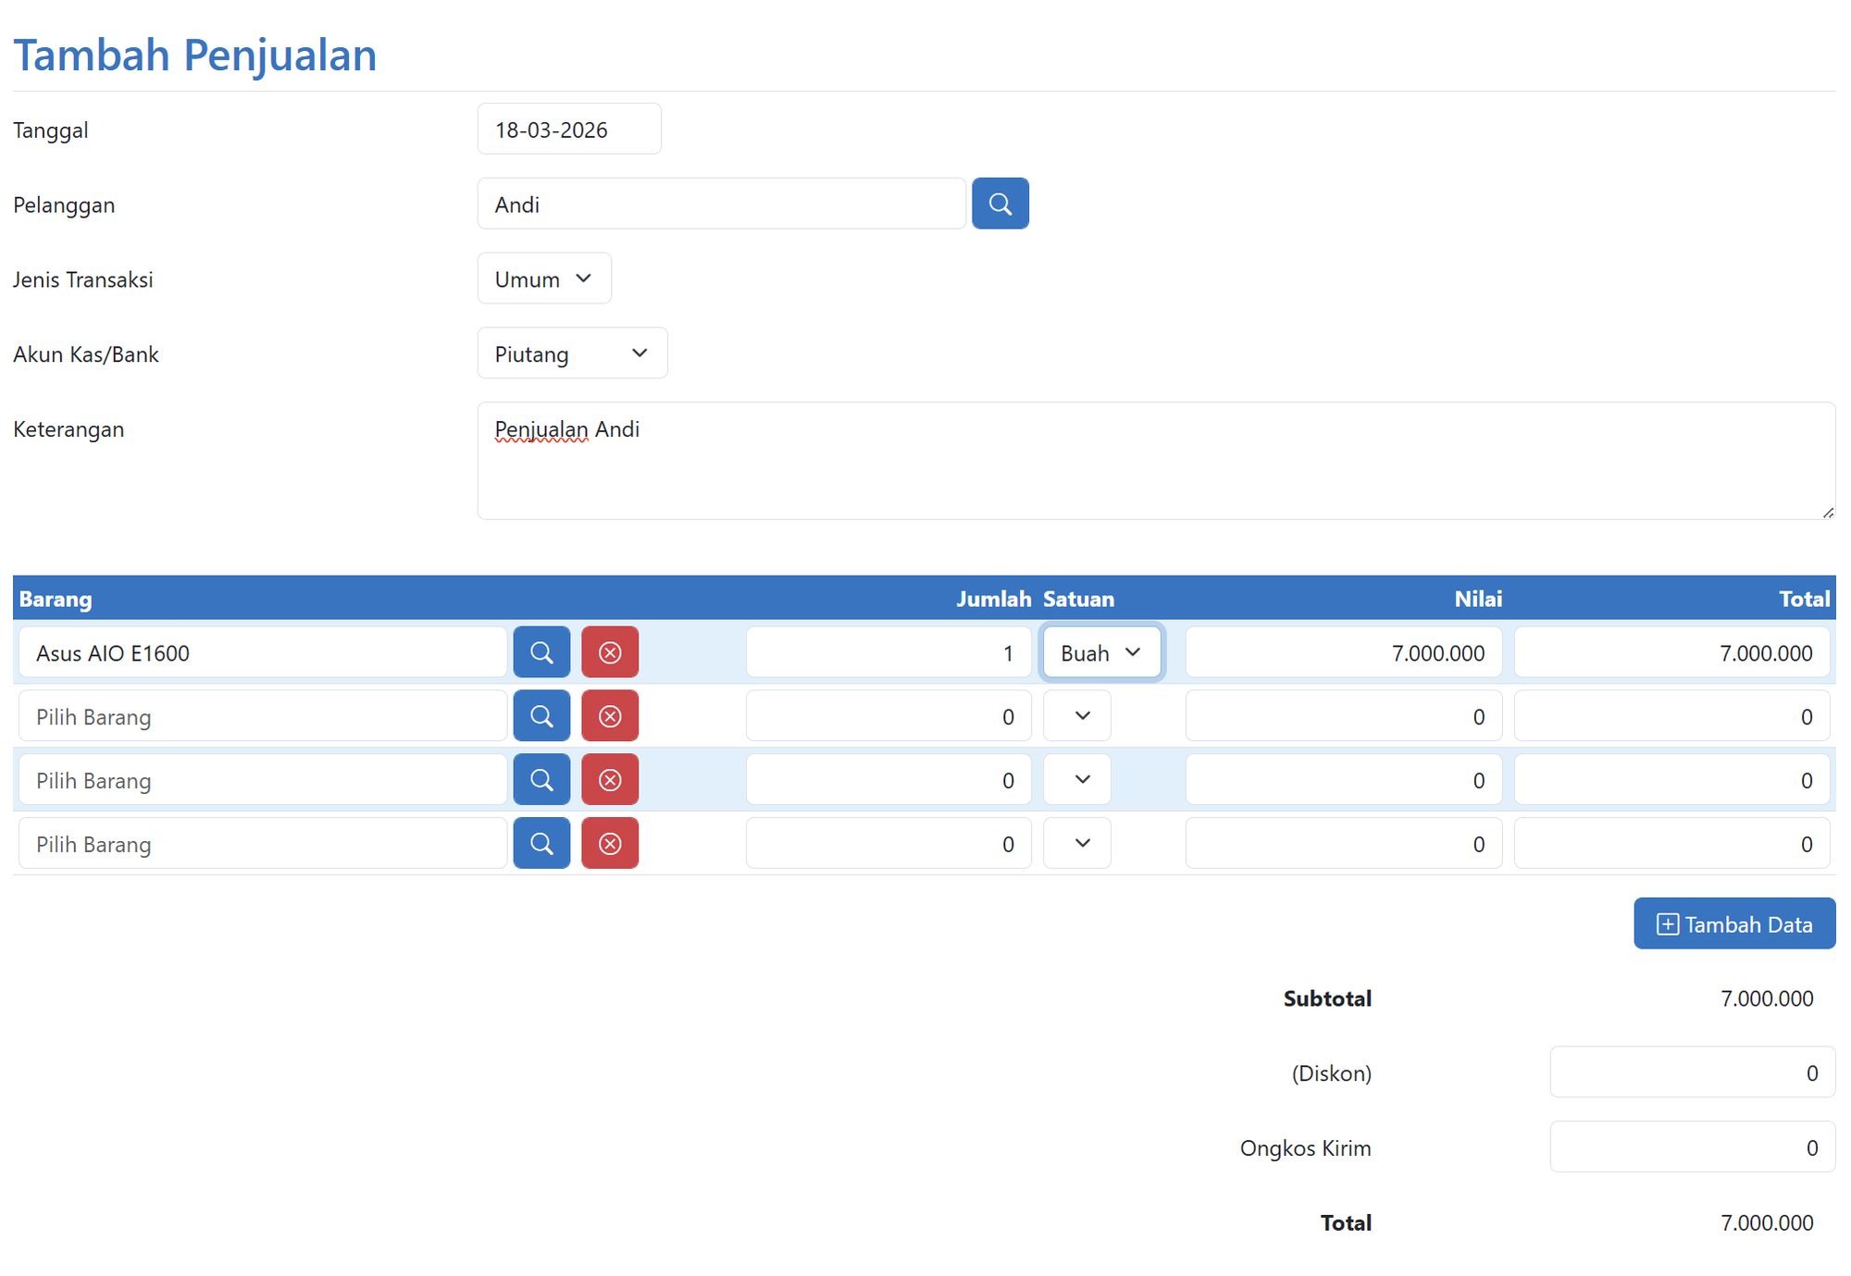Screen dimensions: 1851x1276
Task: Click the Diskon input field
Action: point(1693,1072)
